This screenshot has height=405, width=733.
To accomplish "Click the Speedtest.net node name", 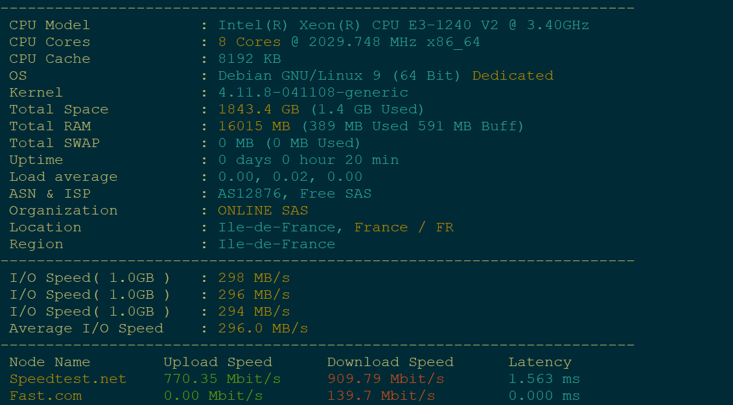I will 68,379.
